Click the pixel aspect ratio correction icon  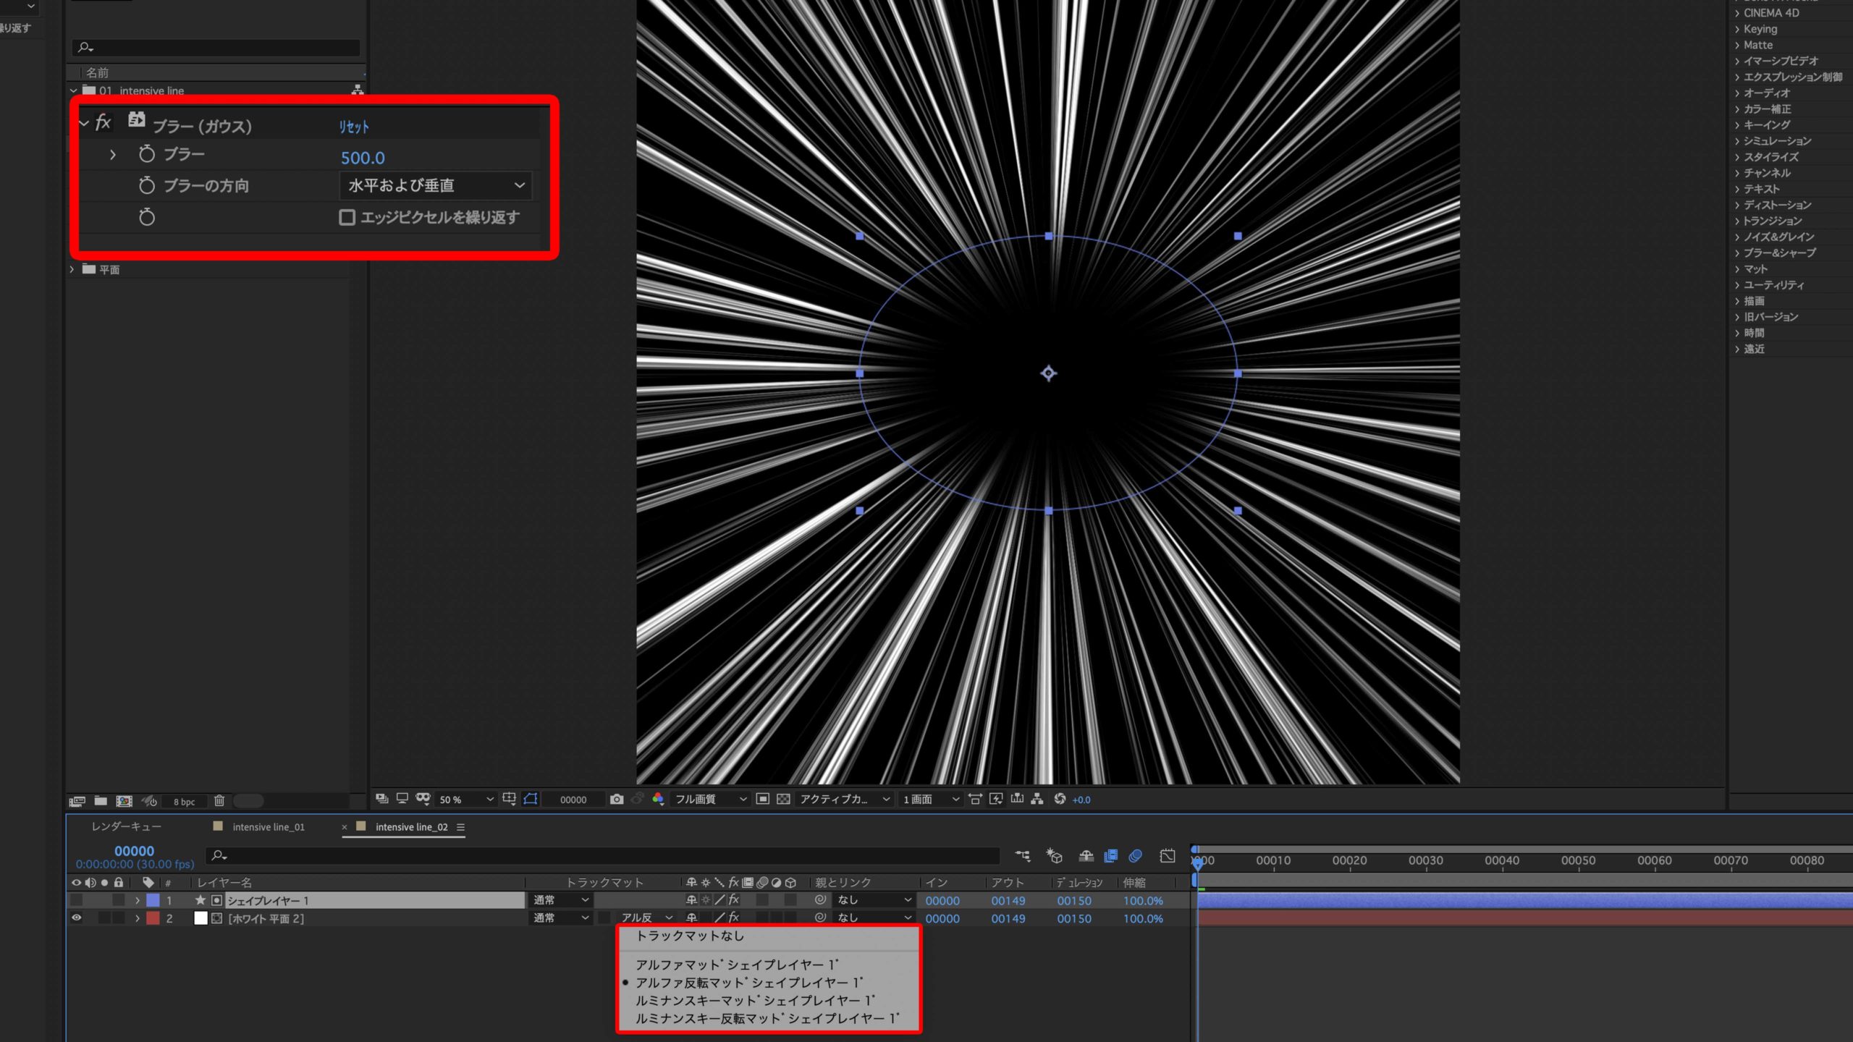click(976, 799)
